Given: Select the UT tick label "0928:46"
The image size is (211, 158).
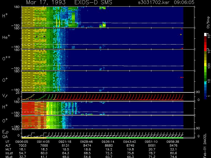Looking at the screenshot, I should [x=87, y=142].
